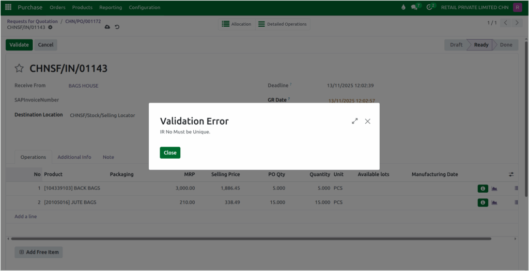Open the Configuration menu
529x271 pixels.
145,7
